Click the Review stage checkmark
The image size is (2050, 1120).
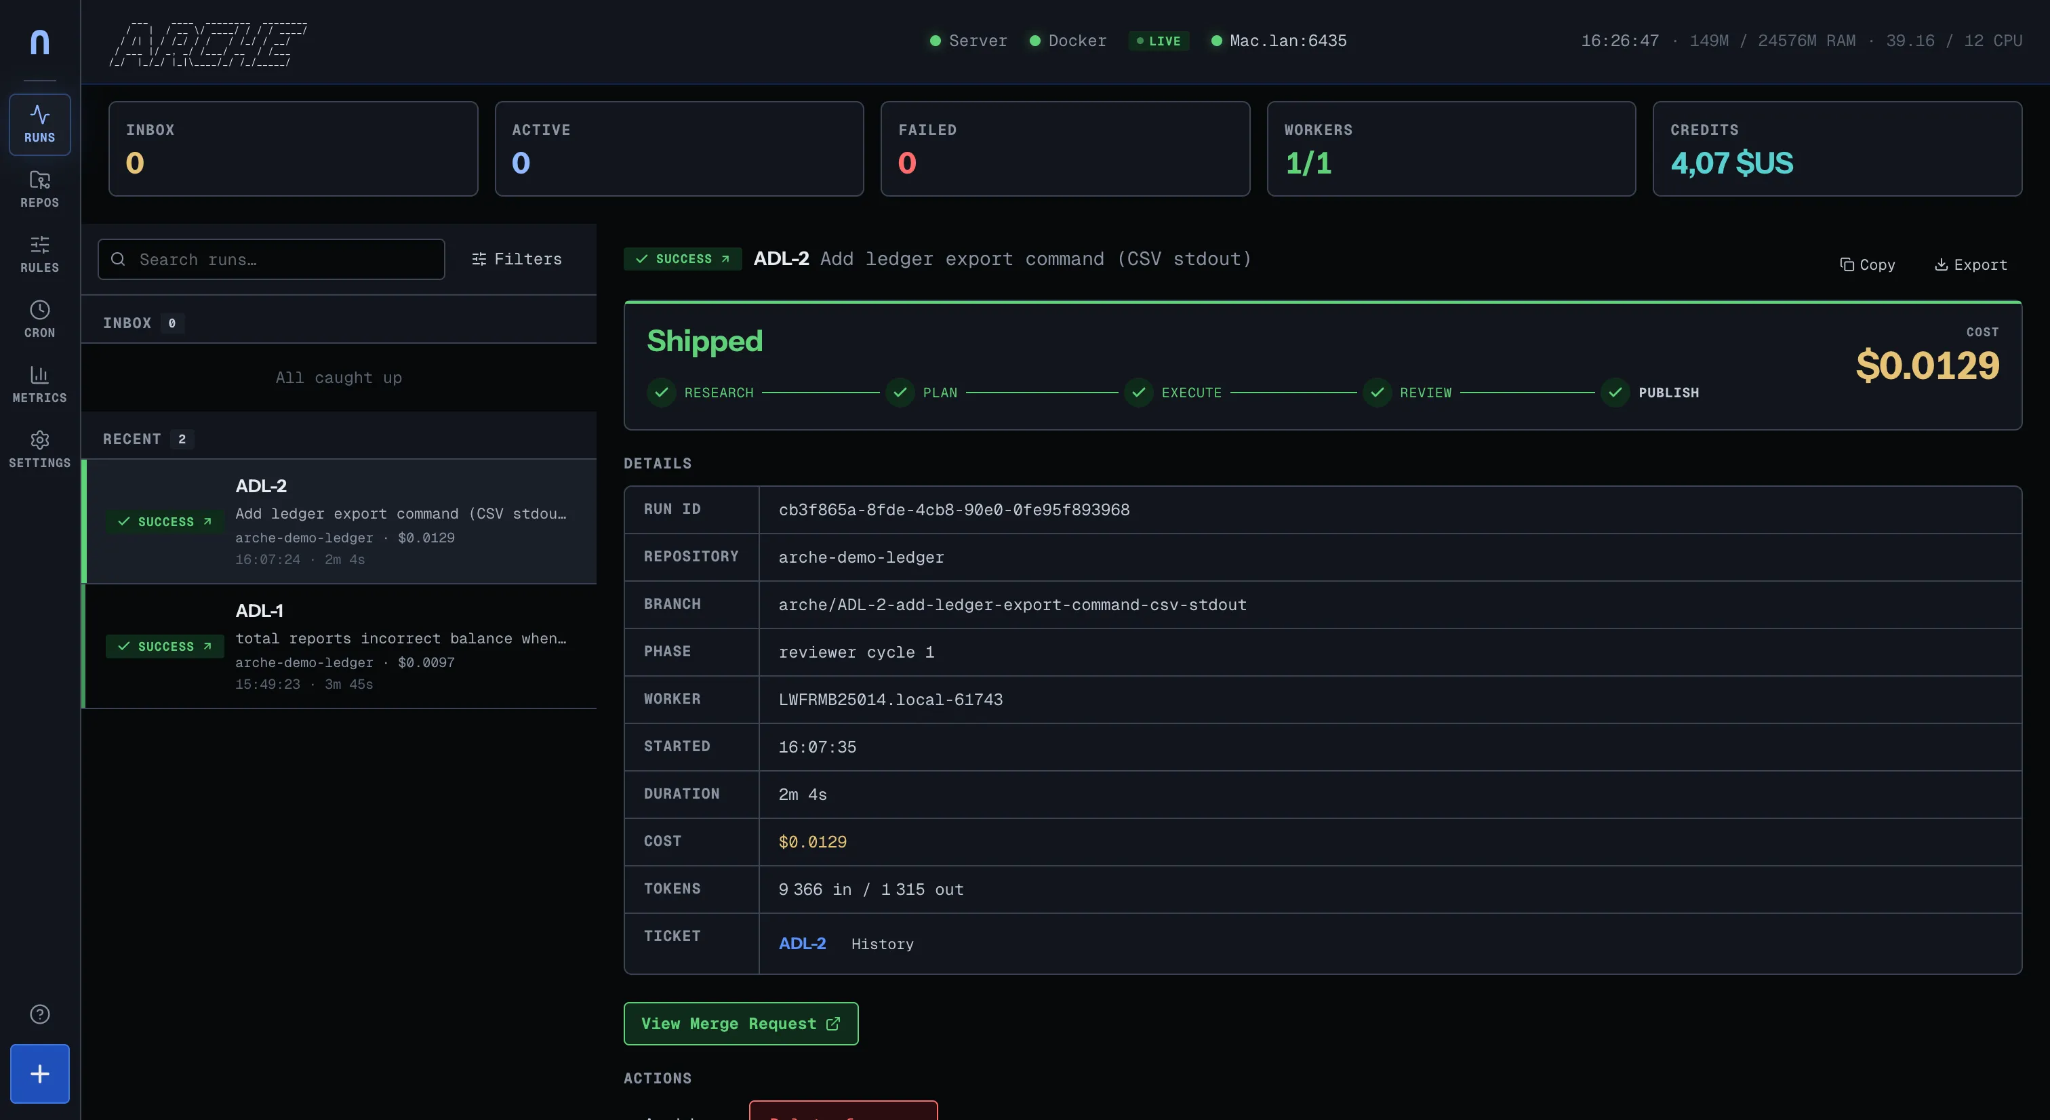coord(1378,393)
